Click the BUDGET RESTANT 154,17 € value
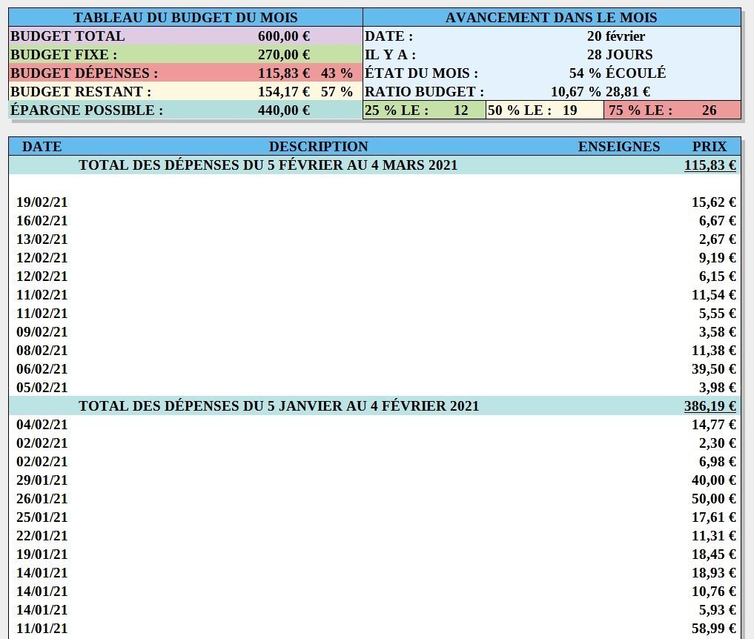Viewport: 754px width, 639px height. pos(284,91)
